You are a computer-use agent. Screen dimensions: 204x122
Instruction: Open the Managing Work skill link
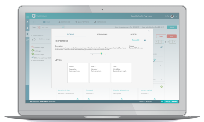[x=146, y=90]
